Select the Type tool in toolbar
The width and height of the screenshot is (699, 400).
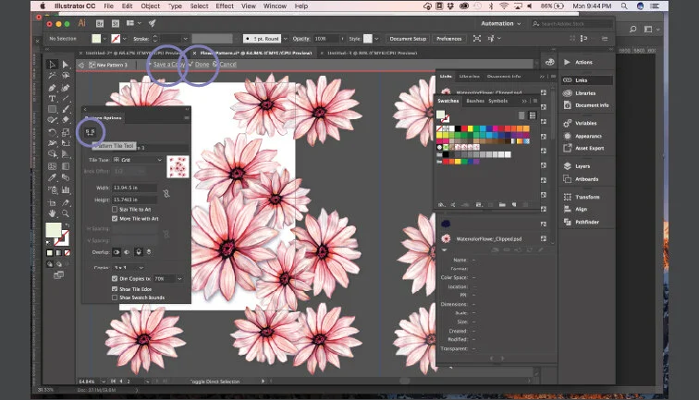(x=52, y=99)
